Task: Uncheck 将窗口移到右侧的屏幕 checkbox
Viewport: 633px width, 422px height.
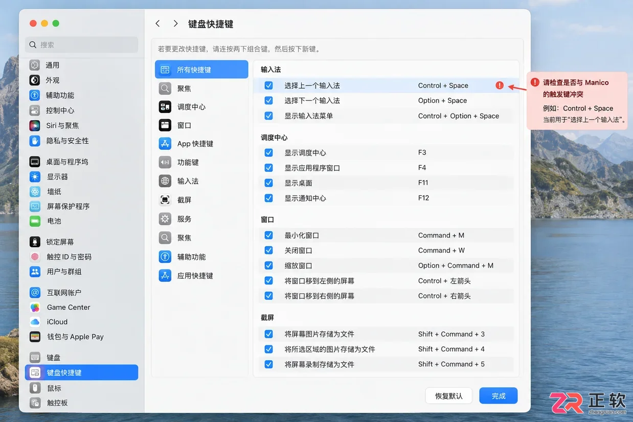Action: pyautogui.click(x=268, y=296)
